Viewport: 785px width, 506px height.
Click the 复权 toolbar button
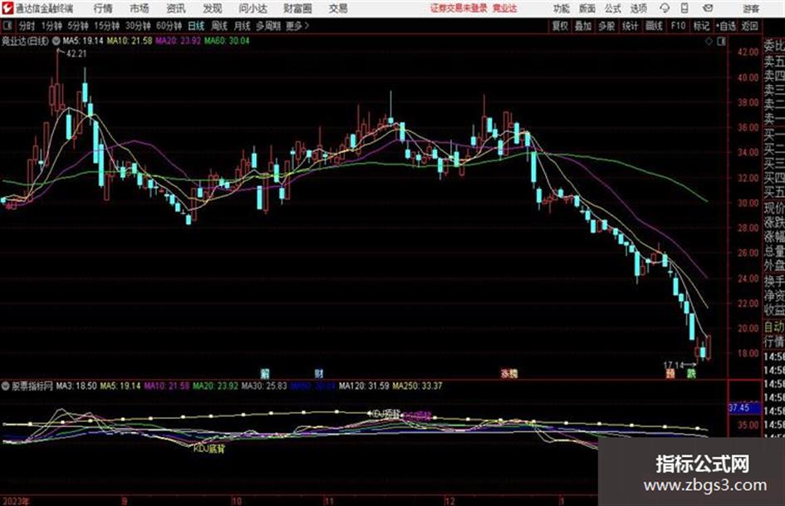[x=560, y=26]
